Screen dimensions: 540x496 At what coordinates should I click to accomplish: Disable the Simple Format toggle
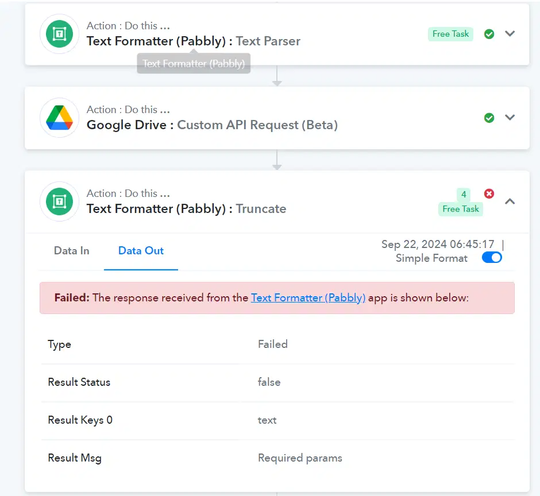point(492,257)
